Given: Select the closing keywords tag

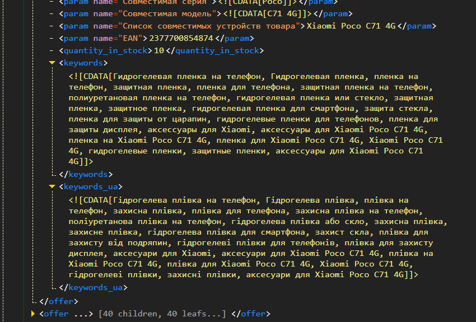Looking at the screenshot, I should click(x=86, y=174).
